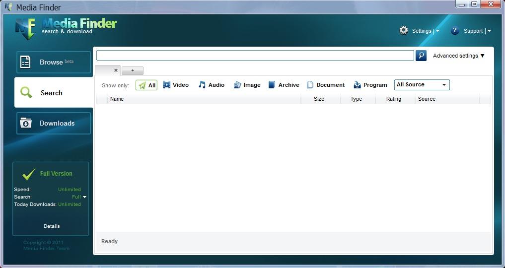Viewport: 505px width, 268px height.
Task: Filter results by Video
Action: pyautogui.click(x=175, y=85)
